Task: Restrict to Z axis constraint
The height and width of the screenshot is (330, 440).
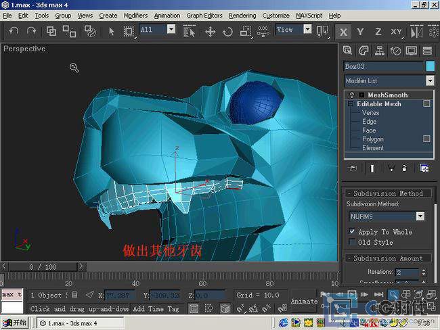Action: [378, 31]
